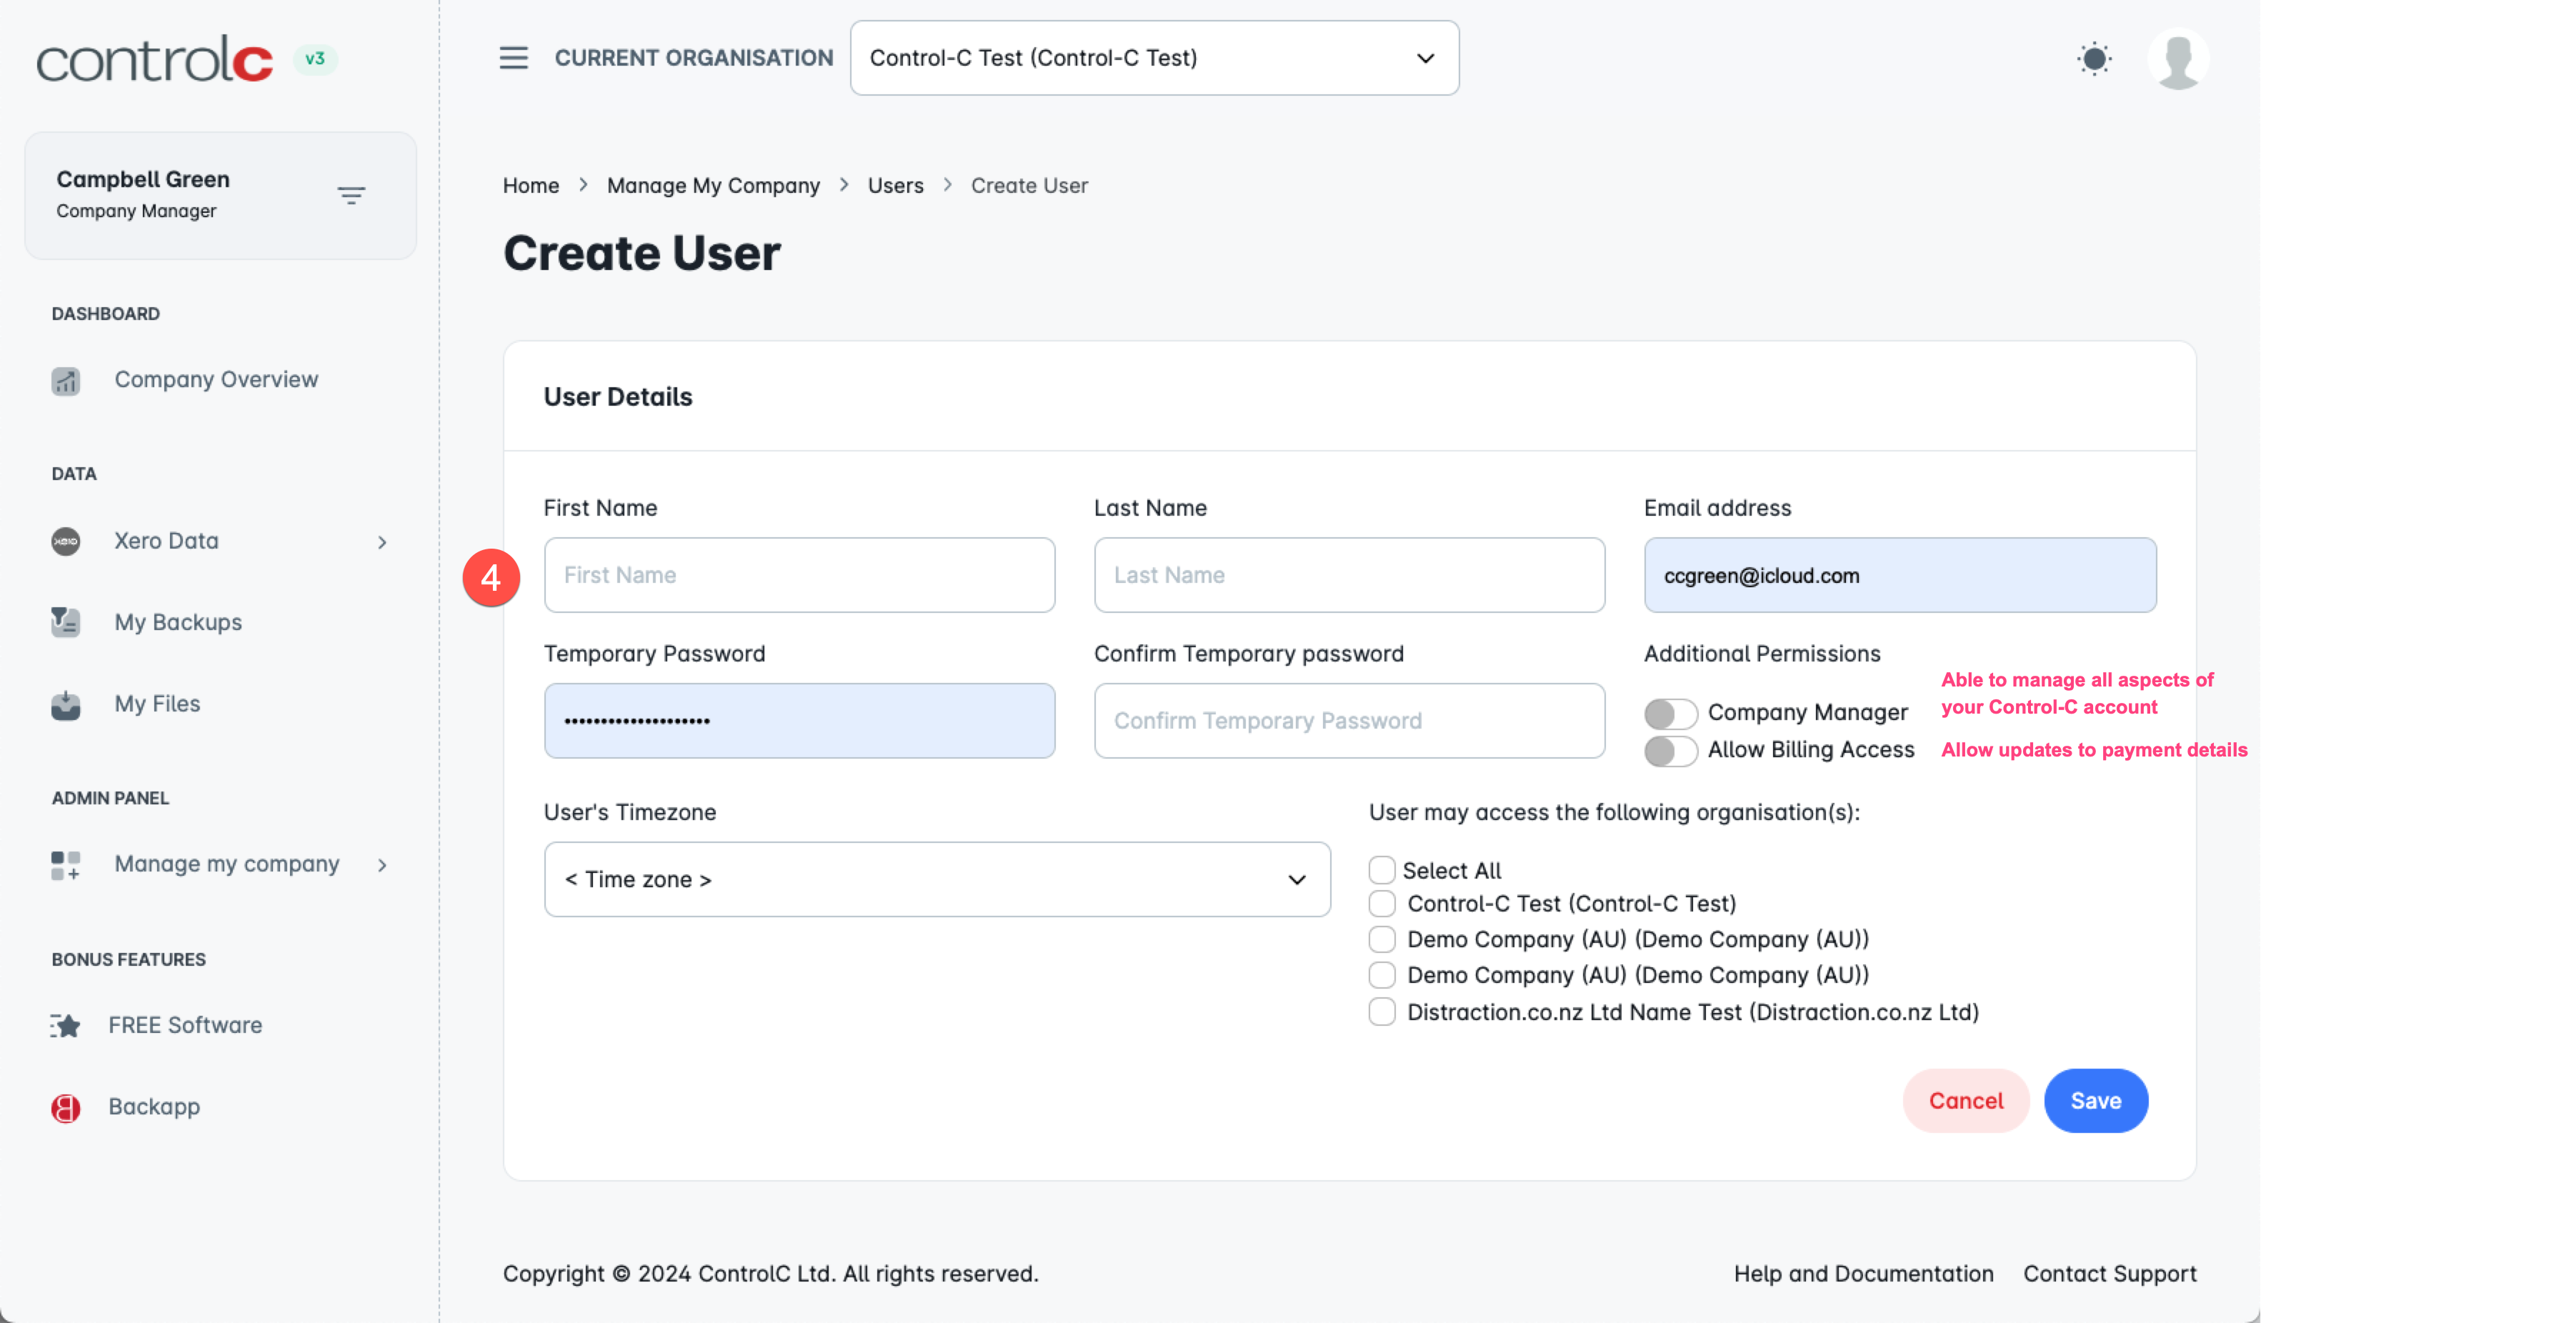Click the Manage my company grid icon

point(66,865)
